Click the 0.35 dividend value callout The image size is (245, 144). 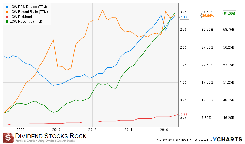[184, 115]
